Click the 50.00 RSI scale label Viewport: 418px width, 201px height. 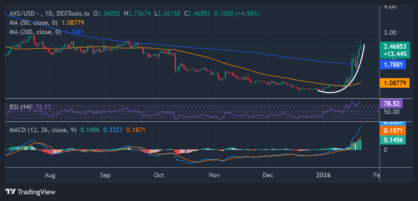391,112
